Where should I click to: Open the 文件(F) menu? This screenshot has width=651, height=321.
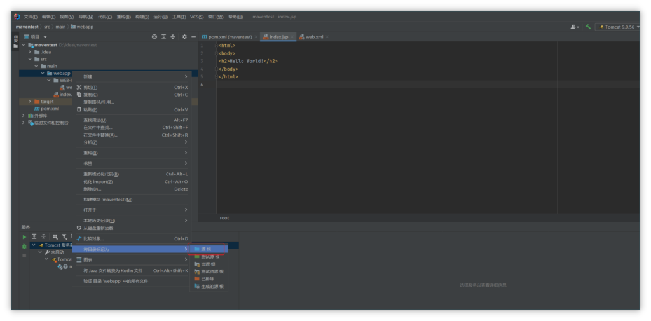tap(31, 17)
